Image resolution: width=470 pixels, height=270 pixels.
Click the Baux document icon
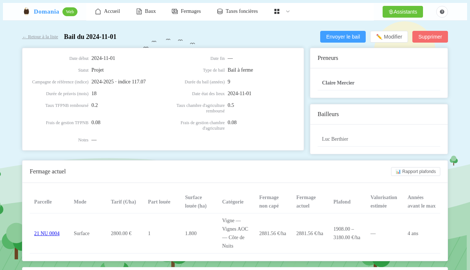click(139, 11)
